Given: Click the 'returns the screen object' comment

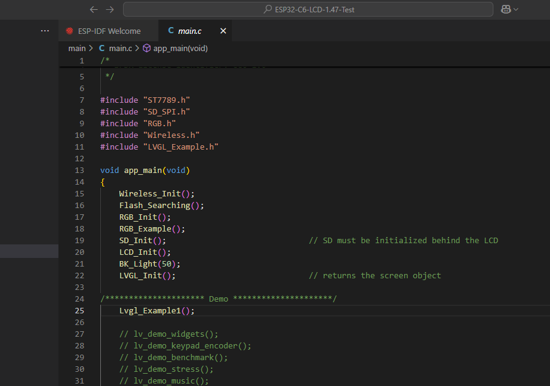Looking at the screenshot, I should 375,275.
